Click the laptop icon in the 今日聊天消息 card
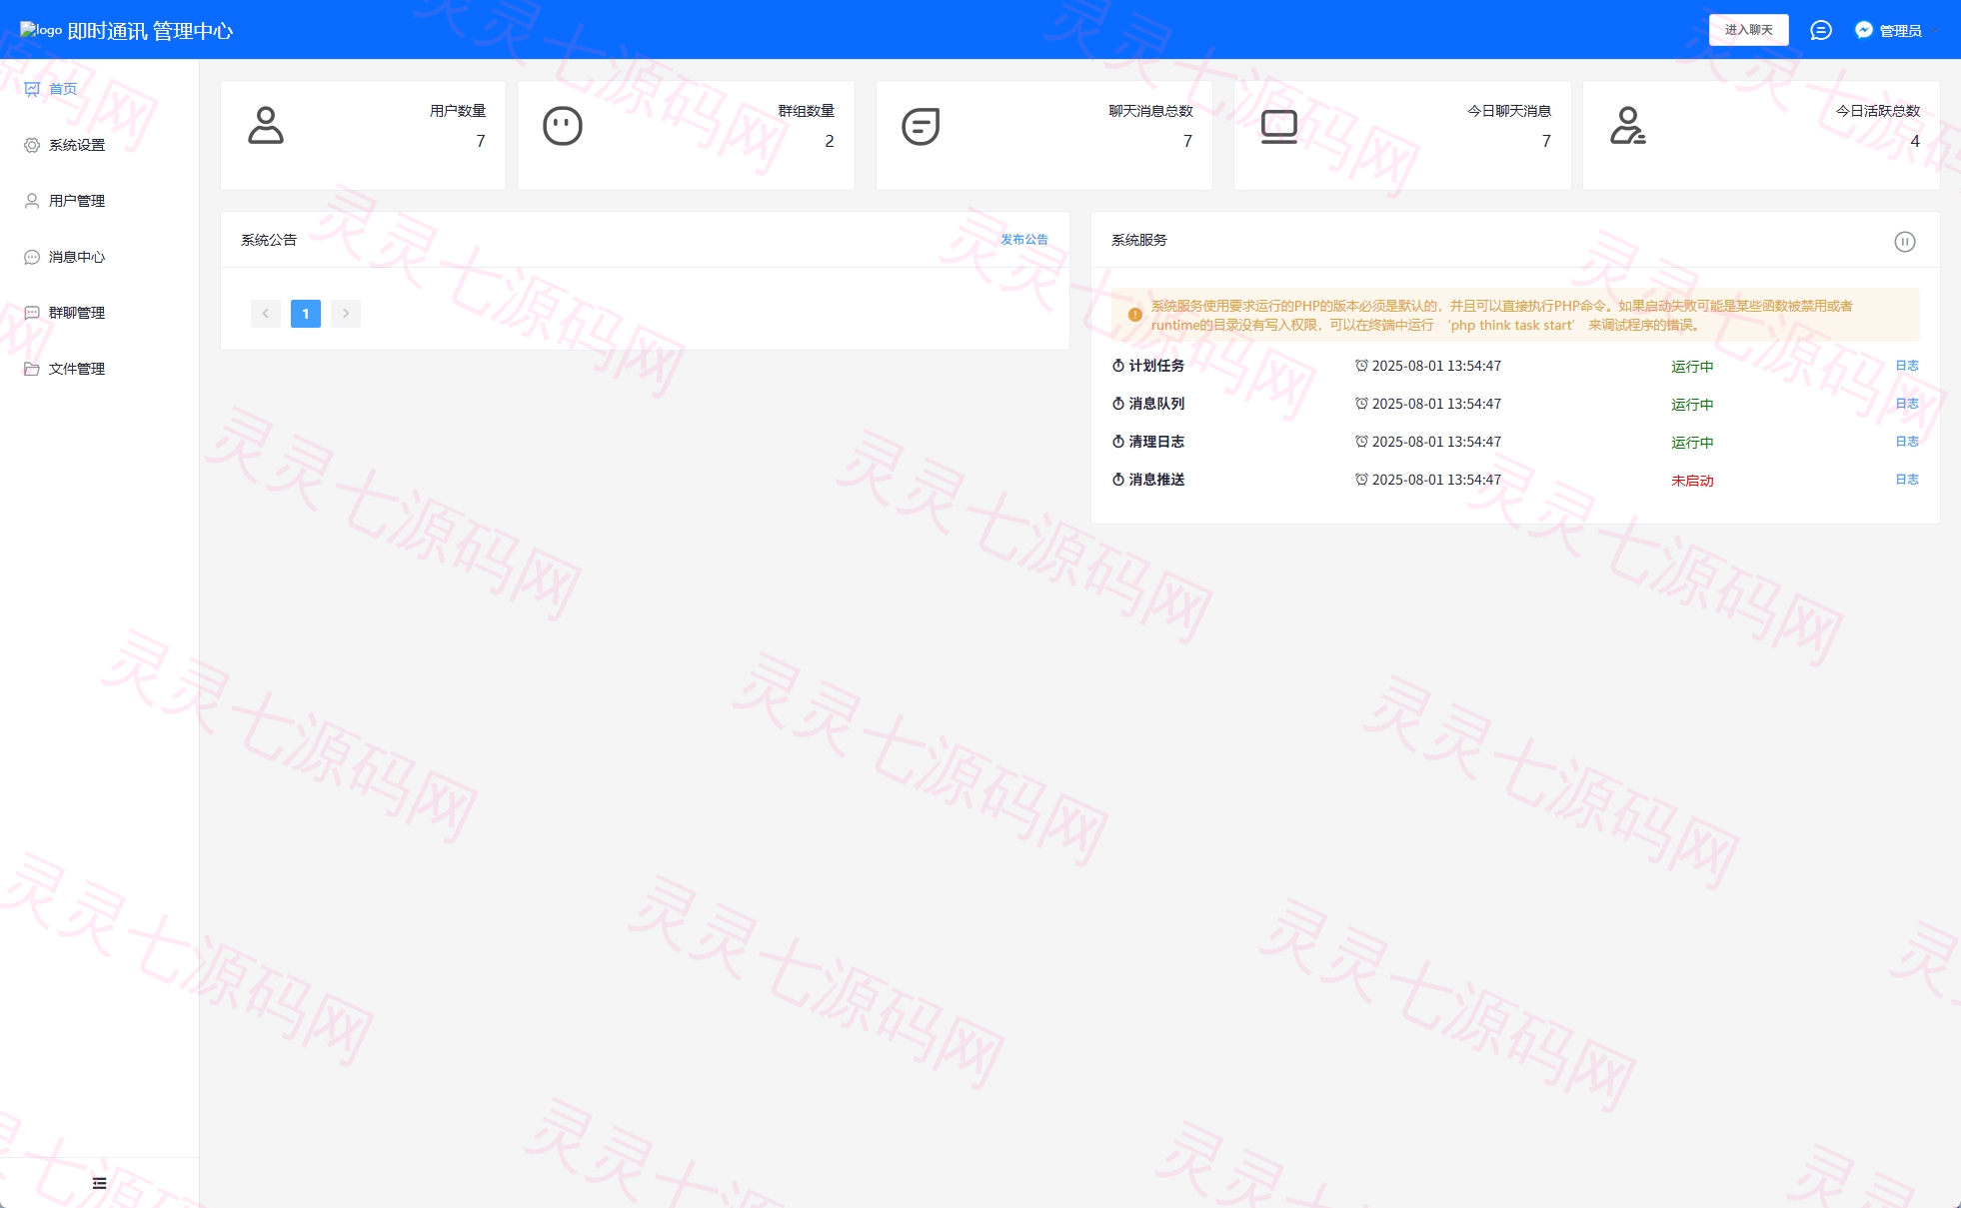1961x1208 pixels. tap(1278, 127)
